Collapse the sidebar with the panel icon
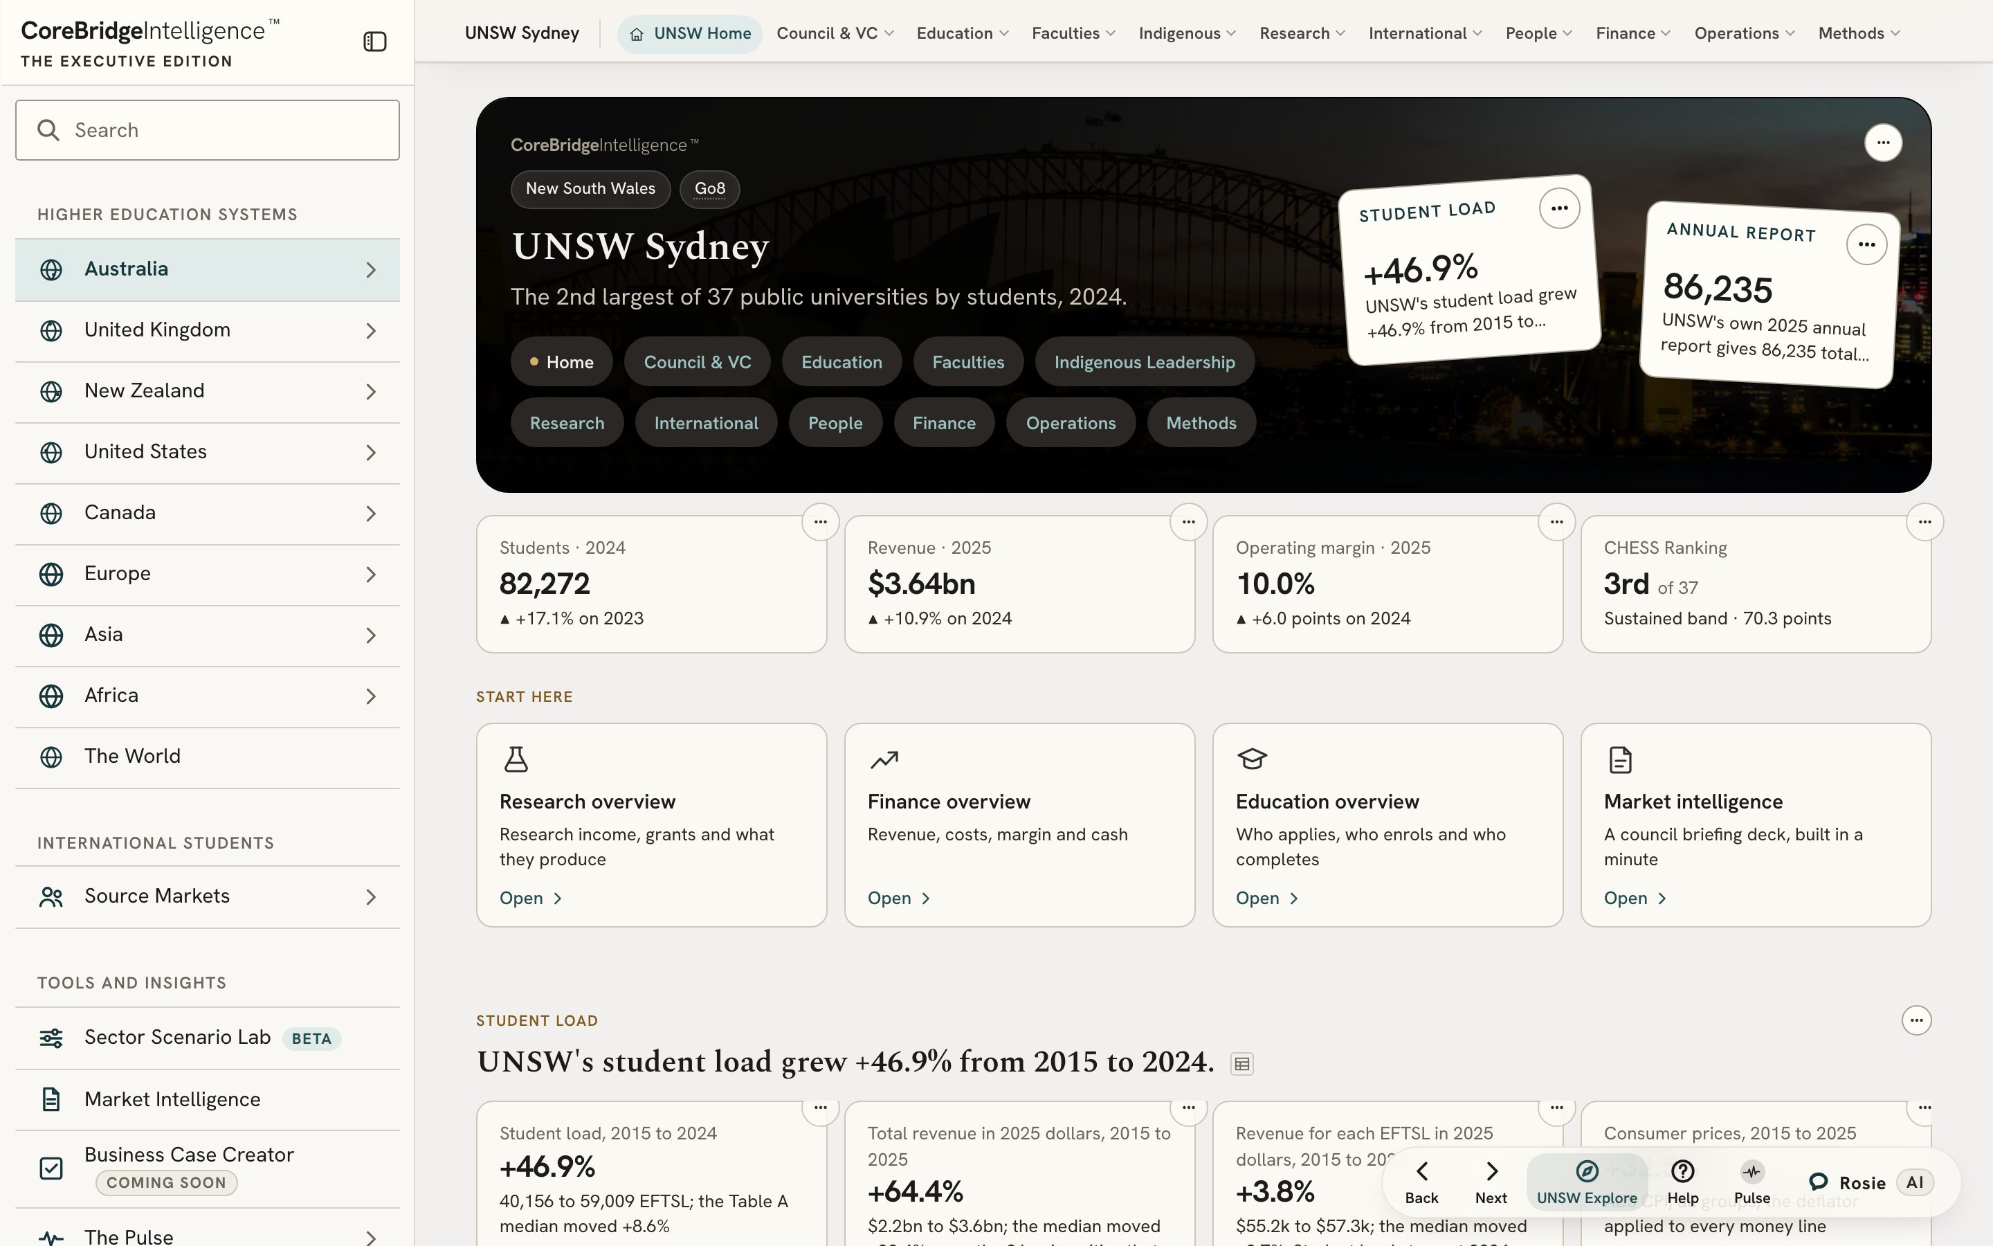This screenshot has width=1993, height=1246. click(x=374, y=42)
